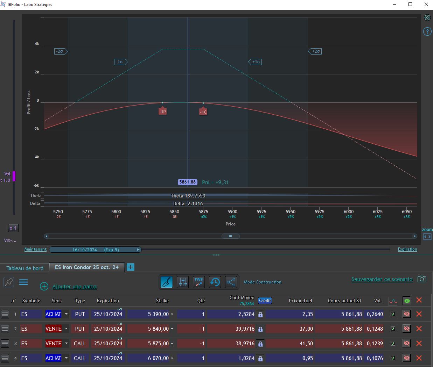Screen dimensions: 433x367
Task: Click the pin icon in the strategy panel
Action: pyautogui.click(x=9, y=282)
